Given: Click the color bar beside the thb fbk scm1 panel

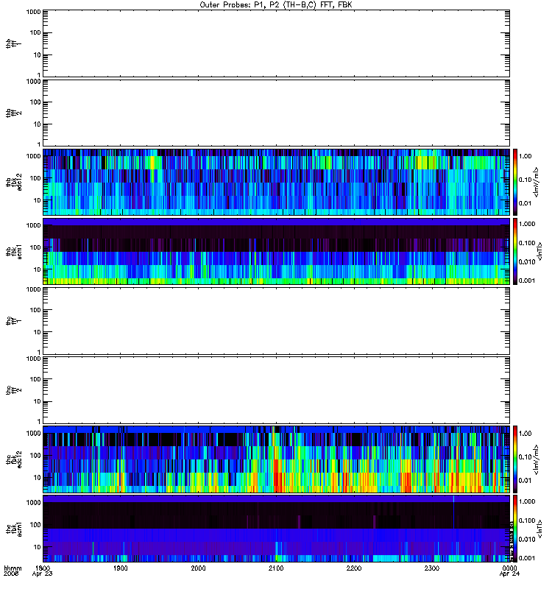Looking at the screenshot, I should (x=515, y=251).
